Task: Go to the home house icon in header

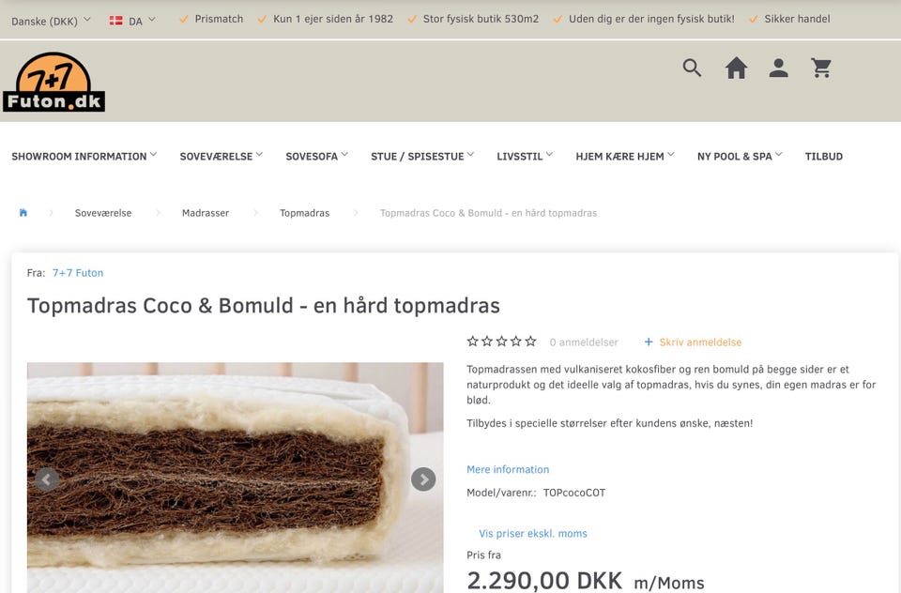Action: point(736,68)
